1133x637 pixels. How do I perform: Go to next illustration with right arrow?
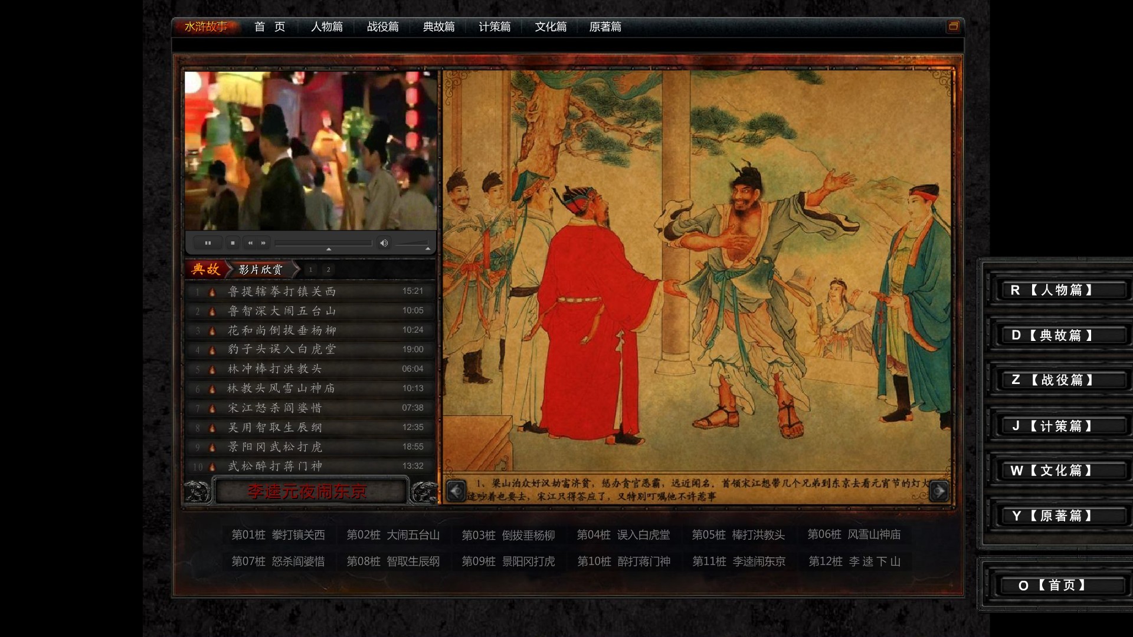pos(939,491)
